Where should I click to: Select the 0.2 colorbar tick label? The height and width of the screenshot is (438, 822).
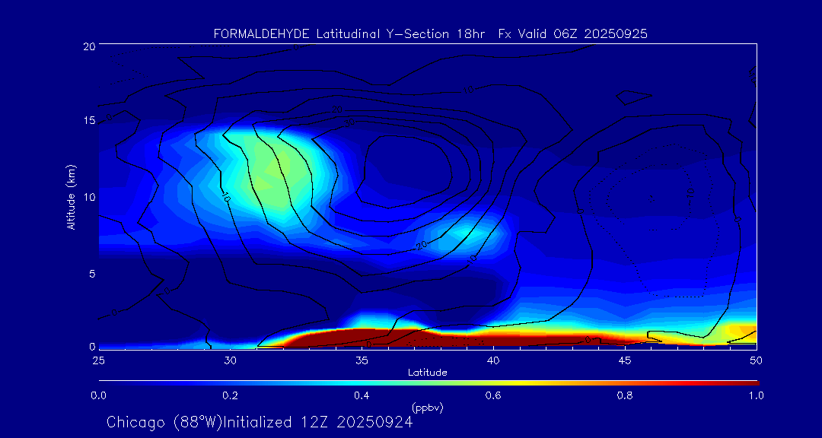(x=230, y=395)
